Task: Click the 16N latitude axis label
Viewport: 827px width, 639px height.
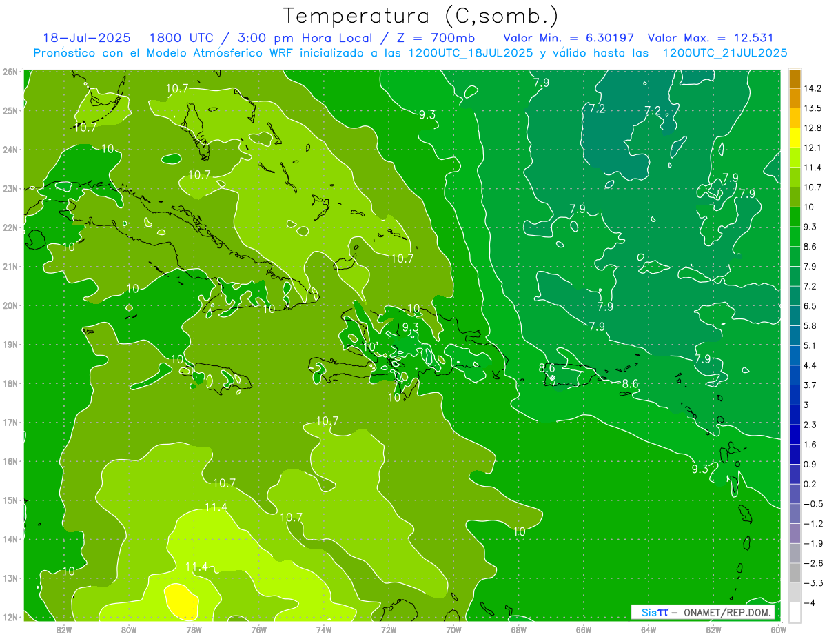Action: 10,461
